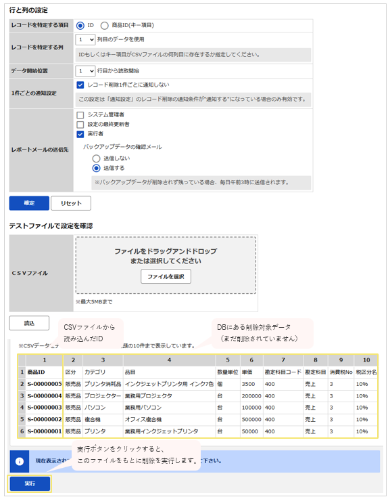
Task: Click the 商品ID header cell
Action: click(x=45, y=372)
